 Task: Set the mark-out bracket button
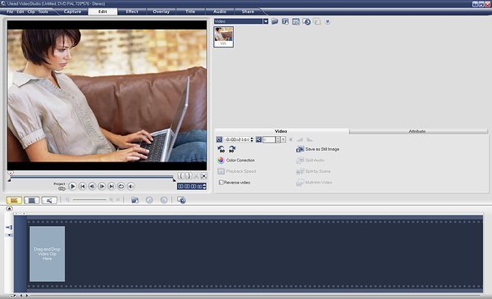(x=189, y=176)
